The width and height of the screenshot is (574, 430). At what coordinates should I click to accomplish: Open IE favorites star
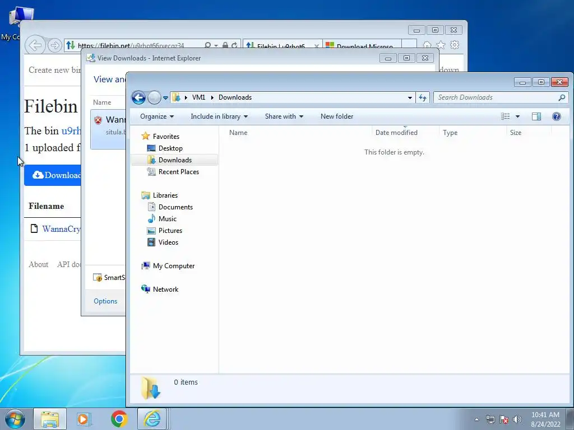[441, 45]
